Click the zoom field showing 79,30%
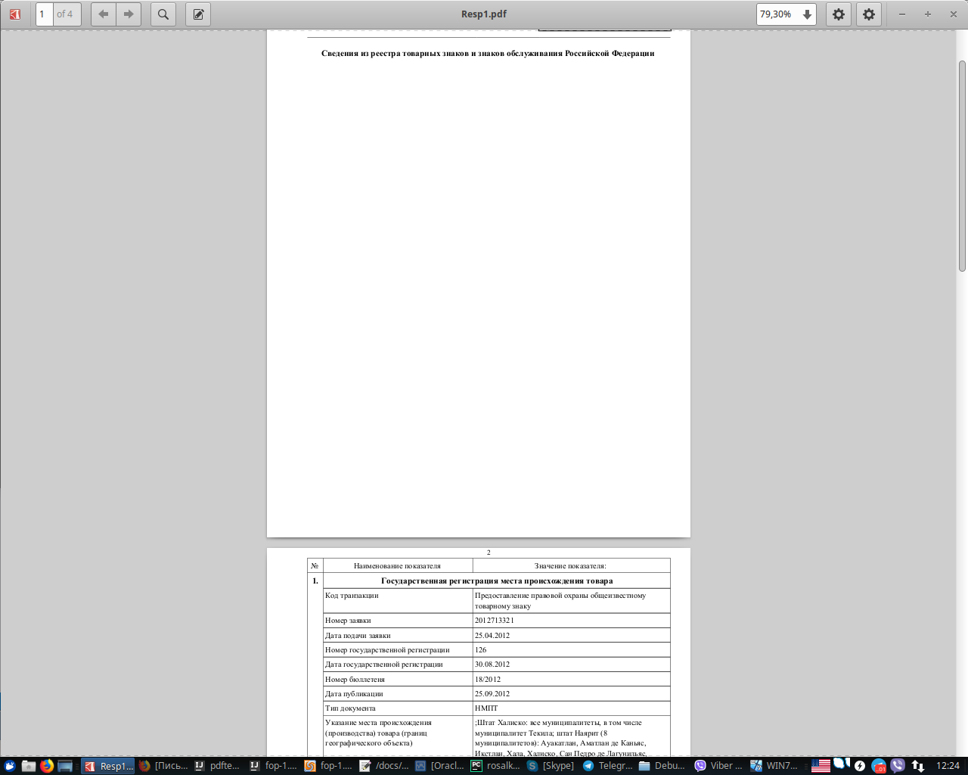 (x=777, y=14)
